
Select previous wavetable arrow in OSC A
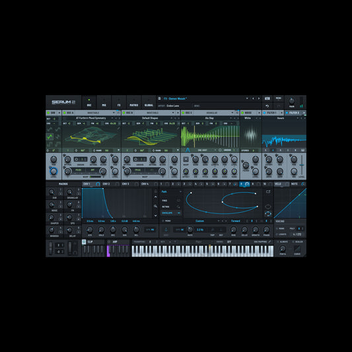click(116, 118)
